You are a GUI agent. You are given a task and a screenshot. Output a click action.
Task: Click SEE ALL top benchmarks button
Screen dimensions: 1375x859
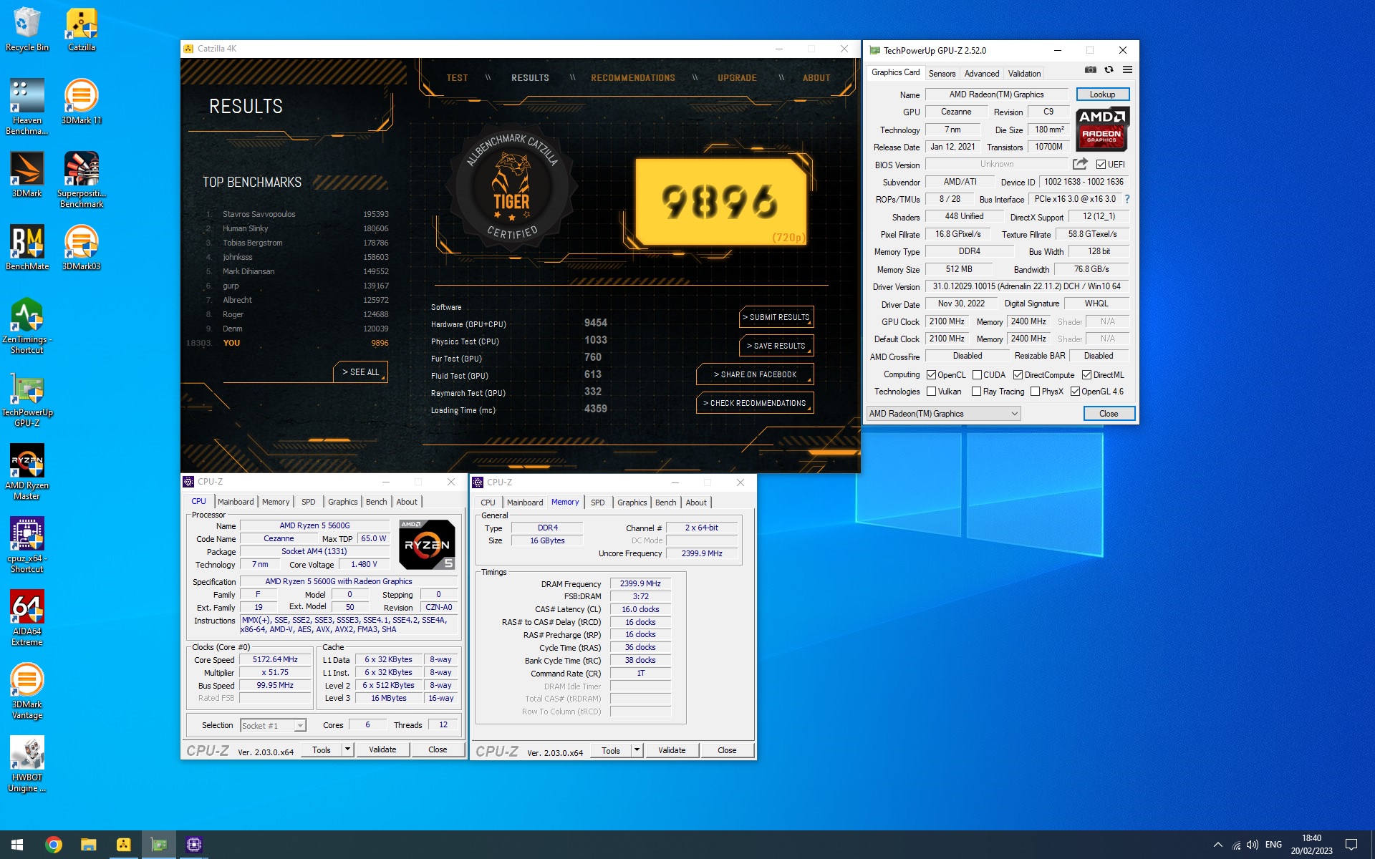pyautogui.click(x=360, y=372)
